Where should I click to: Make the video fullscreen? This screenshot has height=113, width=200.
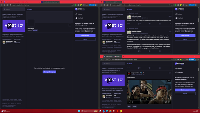pos(169,102)
